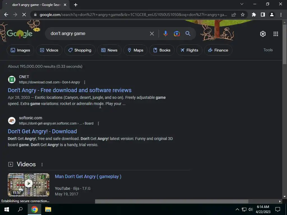Open Windows taskbar search
This screenshot has width=287, height=215.
tap(20, 209)
